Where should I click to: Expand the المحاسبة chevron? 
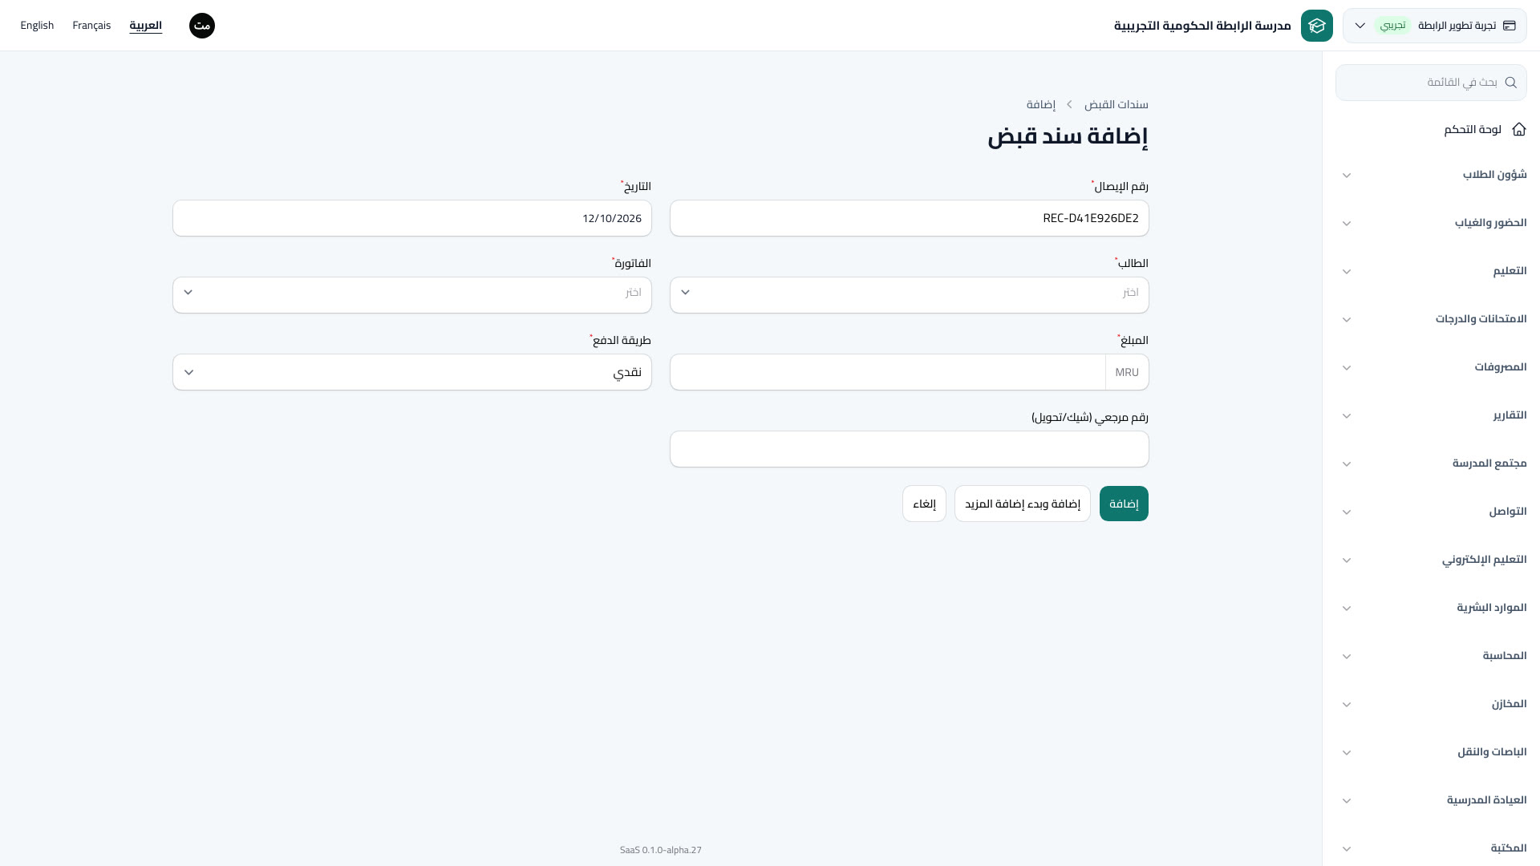tap(1347, 656)
